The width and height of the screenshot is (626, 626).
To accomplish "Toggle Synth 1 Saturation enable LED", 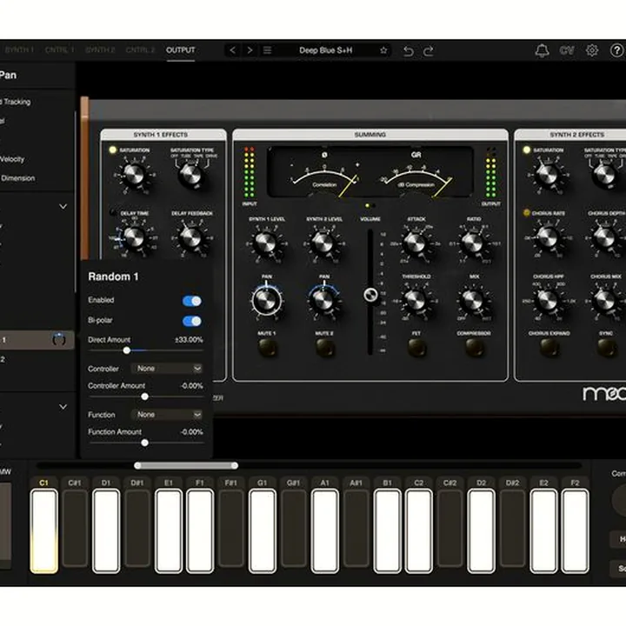I will pyautogui.click(x=112, y=150).
